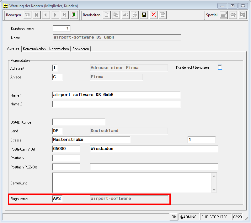Click the Land code field DE
251x223 pixels.
click(57, 131)
